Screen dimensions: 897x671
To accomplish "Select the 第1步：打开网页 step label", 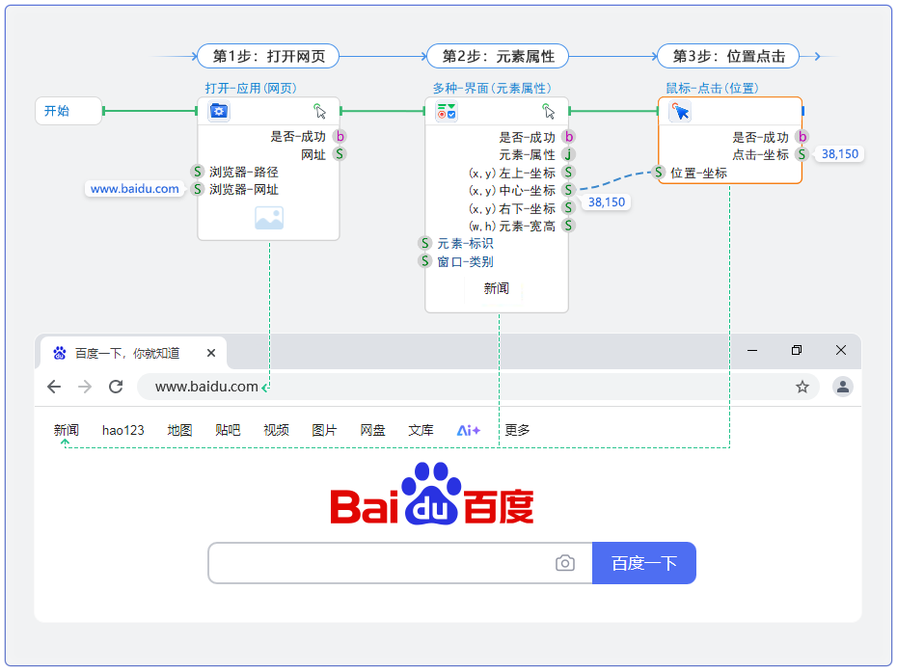I will 268,56.
